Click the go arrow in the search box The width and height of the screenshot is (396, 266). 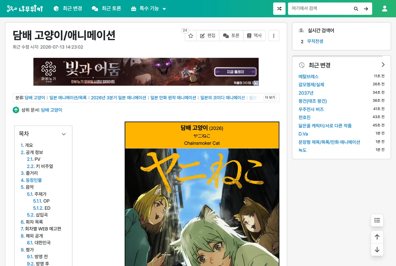click(366, 9)
